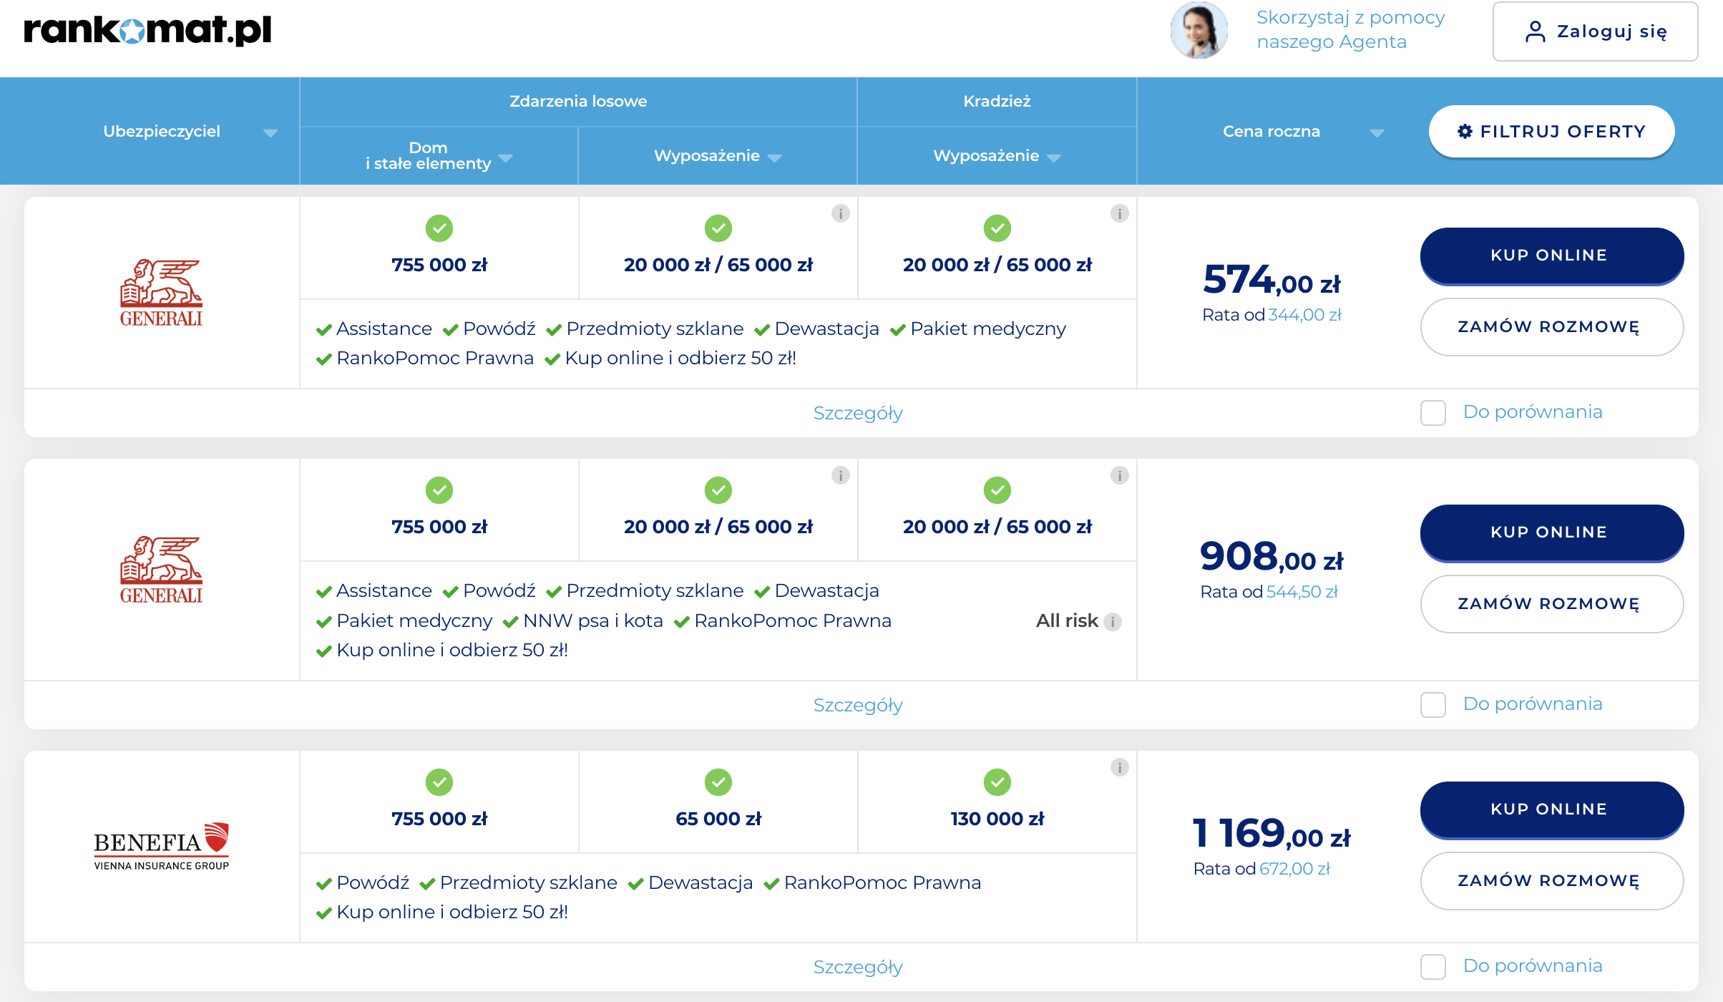Click installment amount 344,00 zł

(x=1304, y=315)
